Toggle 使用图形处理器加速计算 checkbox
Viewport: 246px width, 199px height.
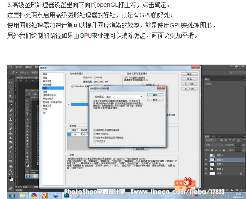click(94, 130)
